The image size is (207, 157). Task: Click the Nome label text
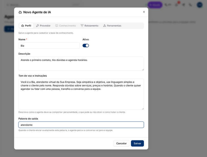click(22, 39)
